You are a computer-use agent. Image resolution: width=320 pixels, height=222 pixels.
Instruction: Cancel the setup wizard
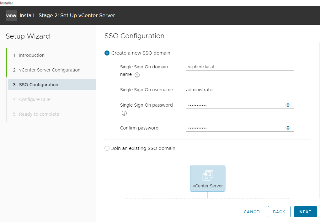253,212
